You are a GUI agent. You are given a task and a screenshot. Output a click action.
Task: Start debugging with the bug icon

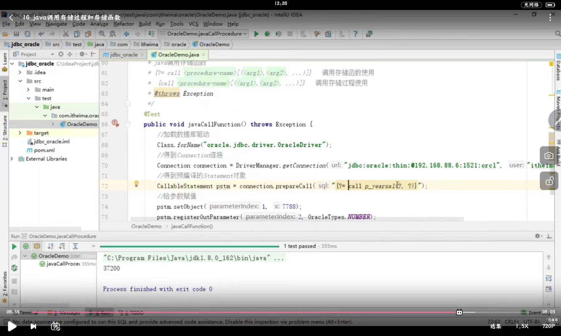coord(267,34)
